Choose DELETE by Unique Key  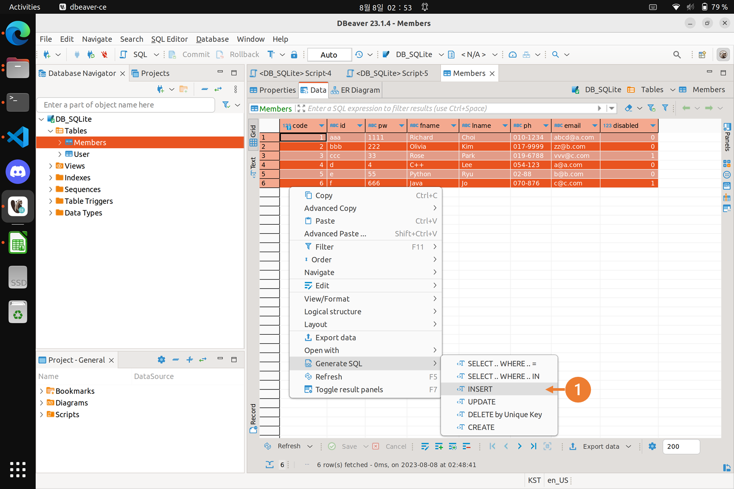point(499,415)
